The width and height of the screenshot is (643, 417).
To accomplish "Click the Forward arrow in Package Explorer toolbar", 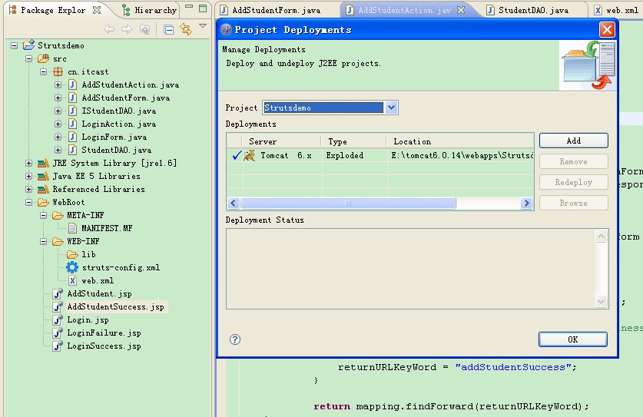I will click(x=127, y=29).
